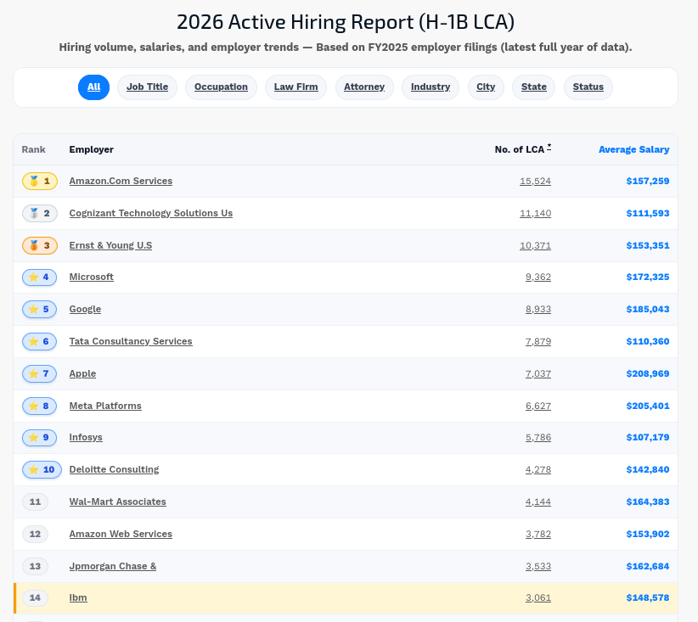Open the Apple employer link
The image size is (698, 622).
point(82,373)
